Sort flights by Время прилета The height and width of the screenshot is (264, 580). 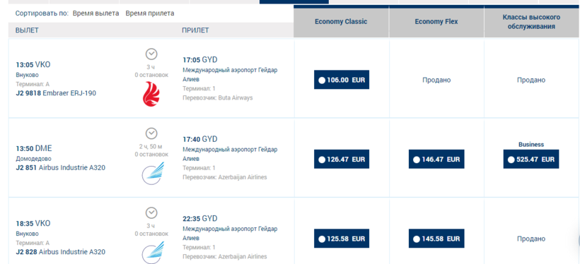click(150, 13)
